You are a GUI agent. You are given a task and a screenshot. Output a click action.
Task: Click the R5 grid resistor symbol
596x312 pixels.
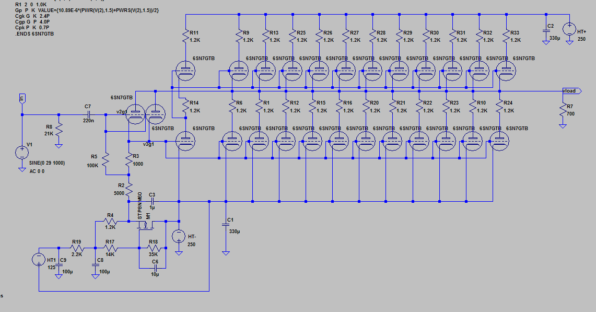click(106, 160)
